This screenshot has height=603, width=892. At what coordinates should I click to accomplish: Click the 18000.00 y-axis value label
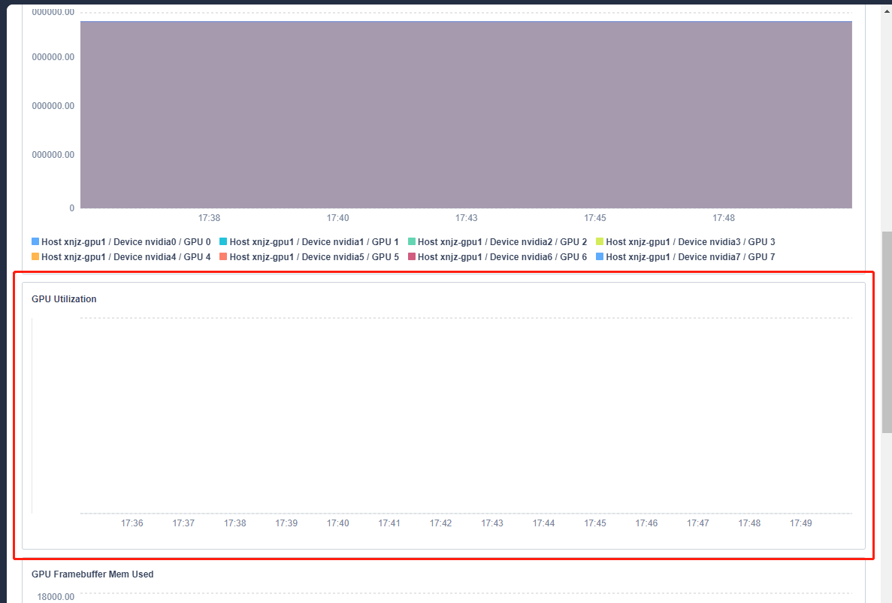[54, 596]
